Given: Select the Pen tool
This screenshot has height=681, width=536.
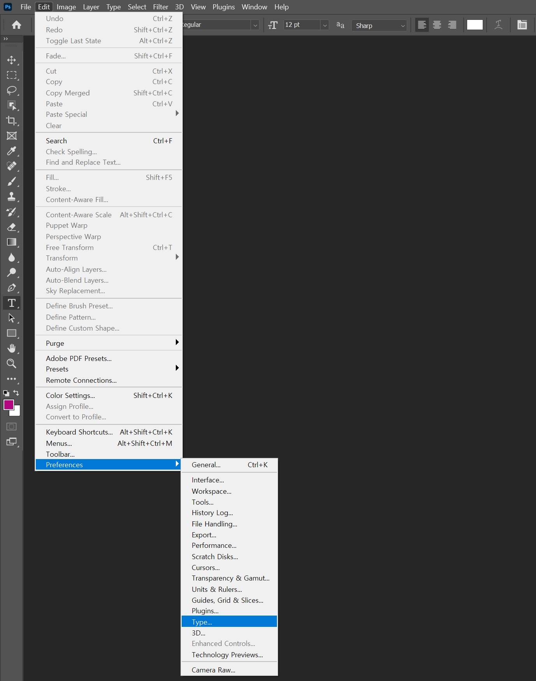Looking at the screenshot, I should (x=12, y=288).
